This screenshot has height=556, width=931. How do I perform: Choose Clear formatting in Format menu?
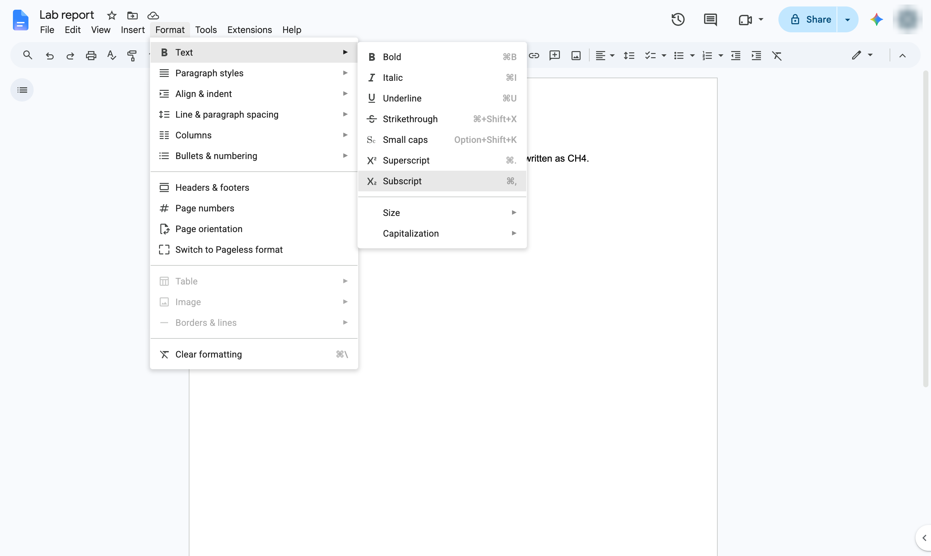254,354
